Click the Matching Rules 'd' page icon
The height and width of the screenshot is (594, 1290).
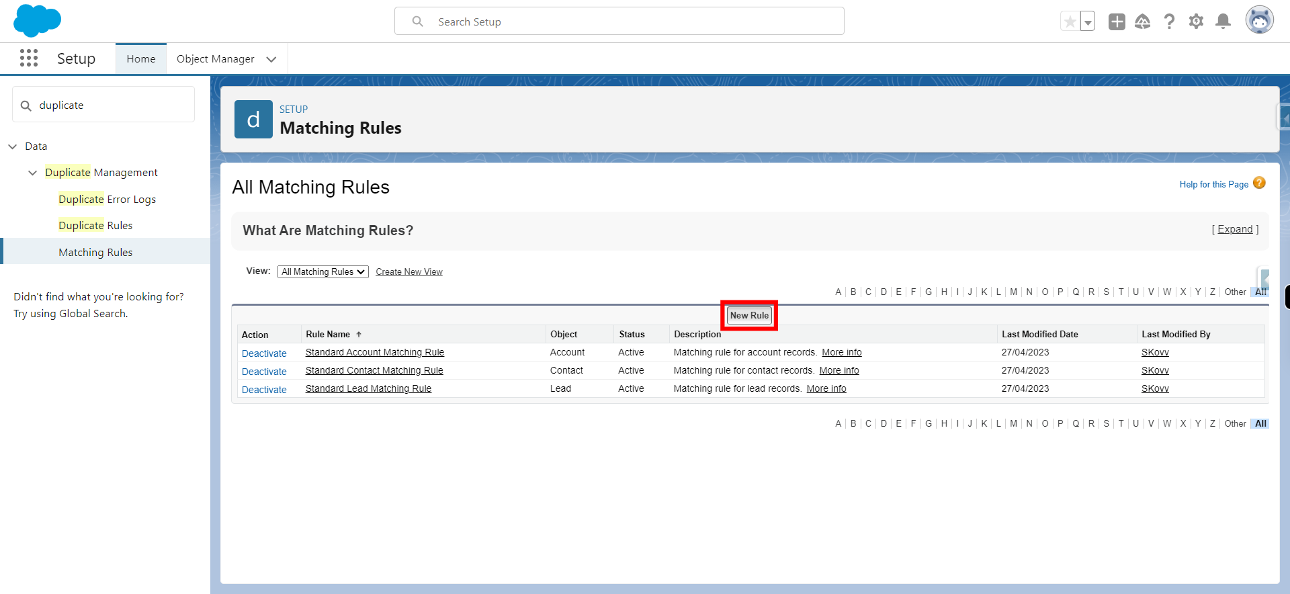(253, 120)
